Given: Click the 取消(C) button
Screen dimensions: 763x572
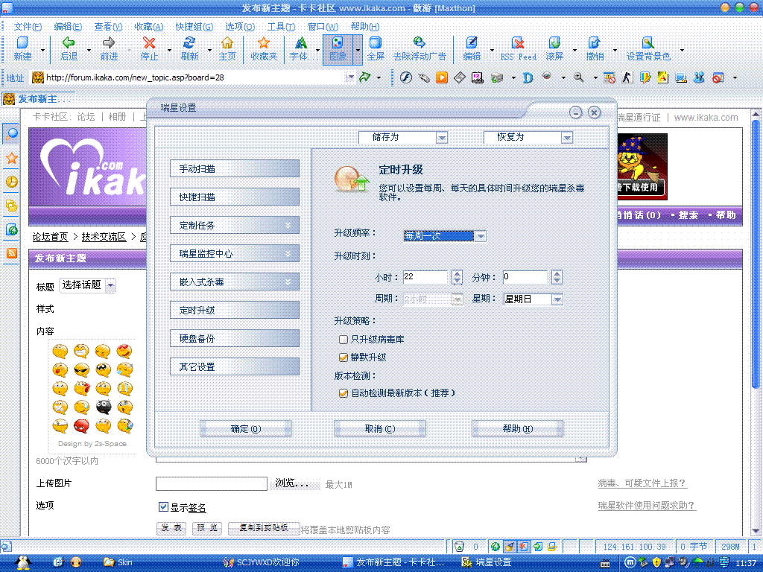Looking at the screenshot, I should click(x=379, y=428).
